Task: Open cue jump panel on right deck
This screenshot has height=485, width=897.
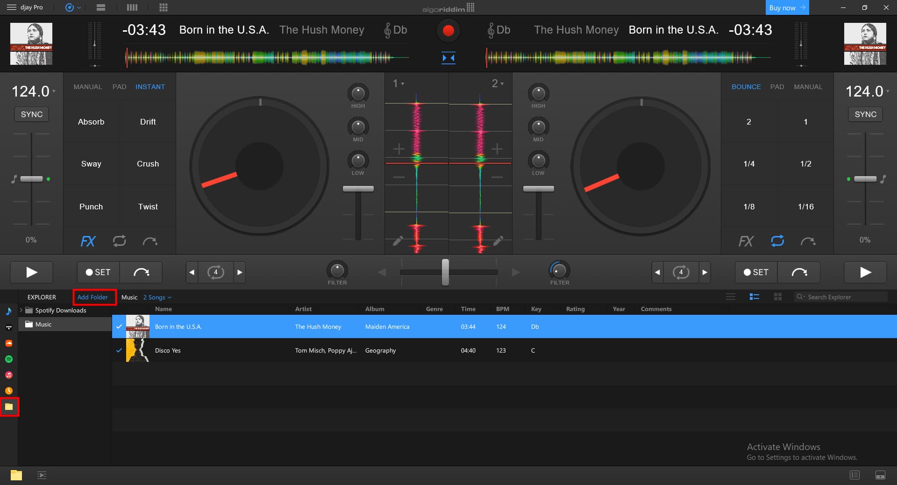Action: pyautogui.click(x=808, y=241)
